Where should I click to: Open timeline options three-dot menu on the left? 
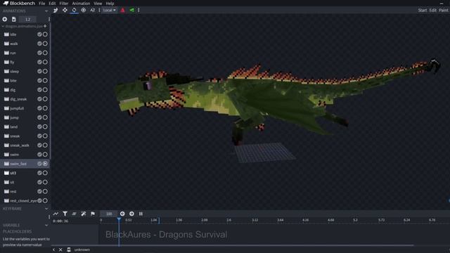[49, 217]
